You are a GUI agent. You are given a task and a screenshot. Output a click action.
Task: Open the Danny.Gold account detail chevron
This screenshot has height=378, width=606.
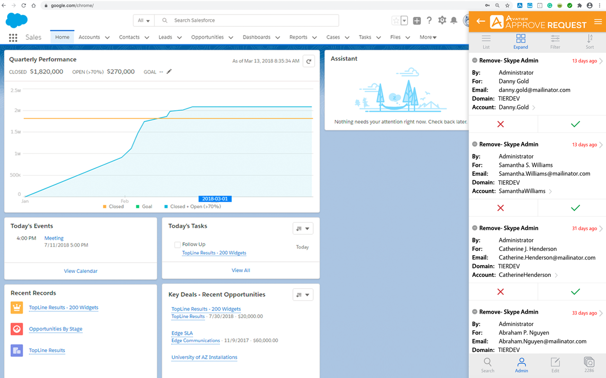pos(534,108)
